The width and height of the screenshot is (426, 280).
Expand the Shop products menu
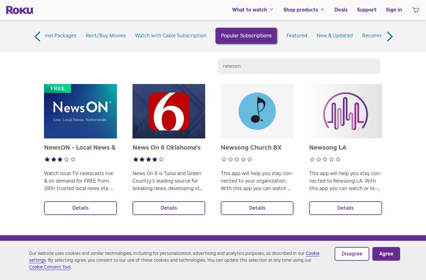tap(304, 10)
